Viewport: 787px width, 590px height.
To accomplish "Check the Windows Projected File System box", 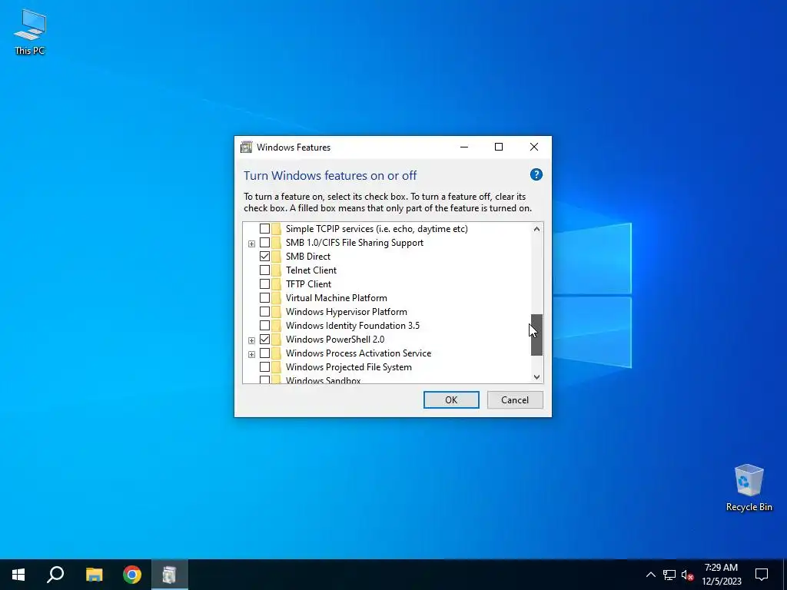I will [x=264, y=367].
